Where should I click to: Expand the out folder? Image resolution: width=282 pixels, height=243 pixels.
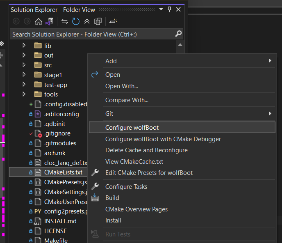click(24, 55)
